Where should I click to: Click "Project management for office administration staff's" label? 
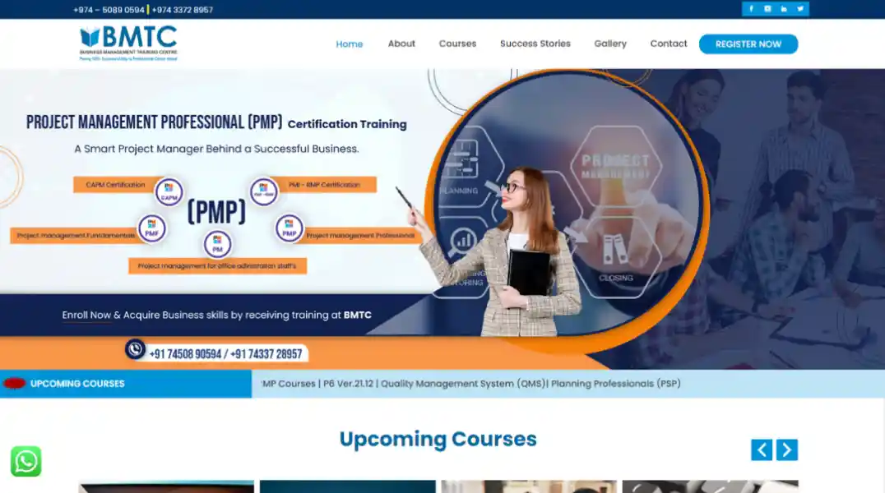tap(217, 265)
